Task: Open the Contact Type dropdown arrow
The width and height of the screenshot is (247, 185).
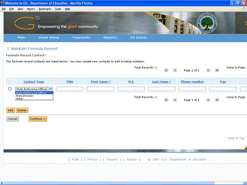Action: coord(50,89)
